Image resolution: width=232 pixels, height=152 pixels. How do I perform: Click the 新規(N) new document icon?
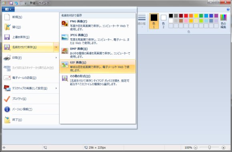click(x=7, y=17)
